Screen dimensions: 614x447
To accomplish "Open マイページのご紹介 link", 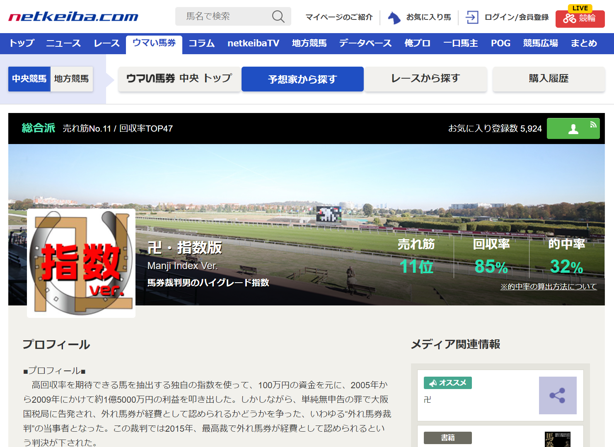I will (x=339, y=17).
